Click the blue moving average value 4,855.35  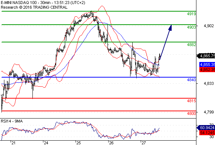click(x=207, y=65)
